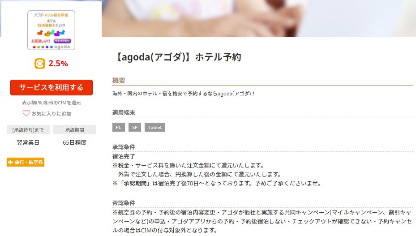Open the 旅行・航空券 category tag
416x236 pixels.
(x=26, y=162)
